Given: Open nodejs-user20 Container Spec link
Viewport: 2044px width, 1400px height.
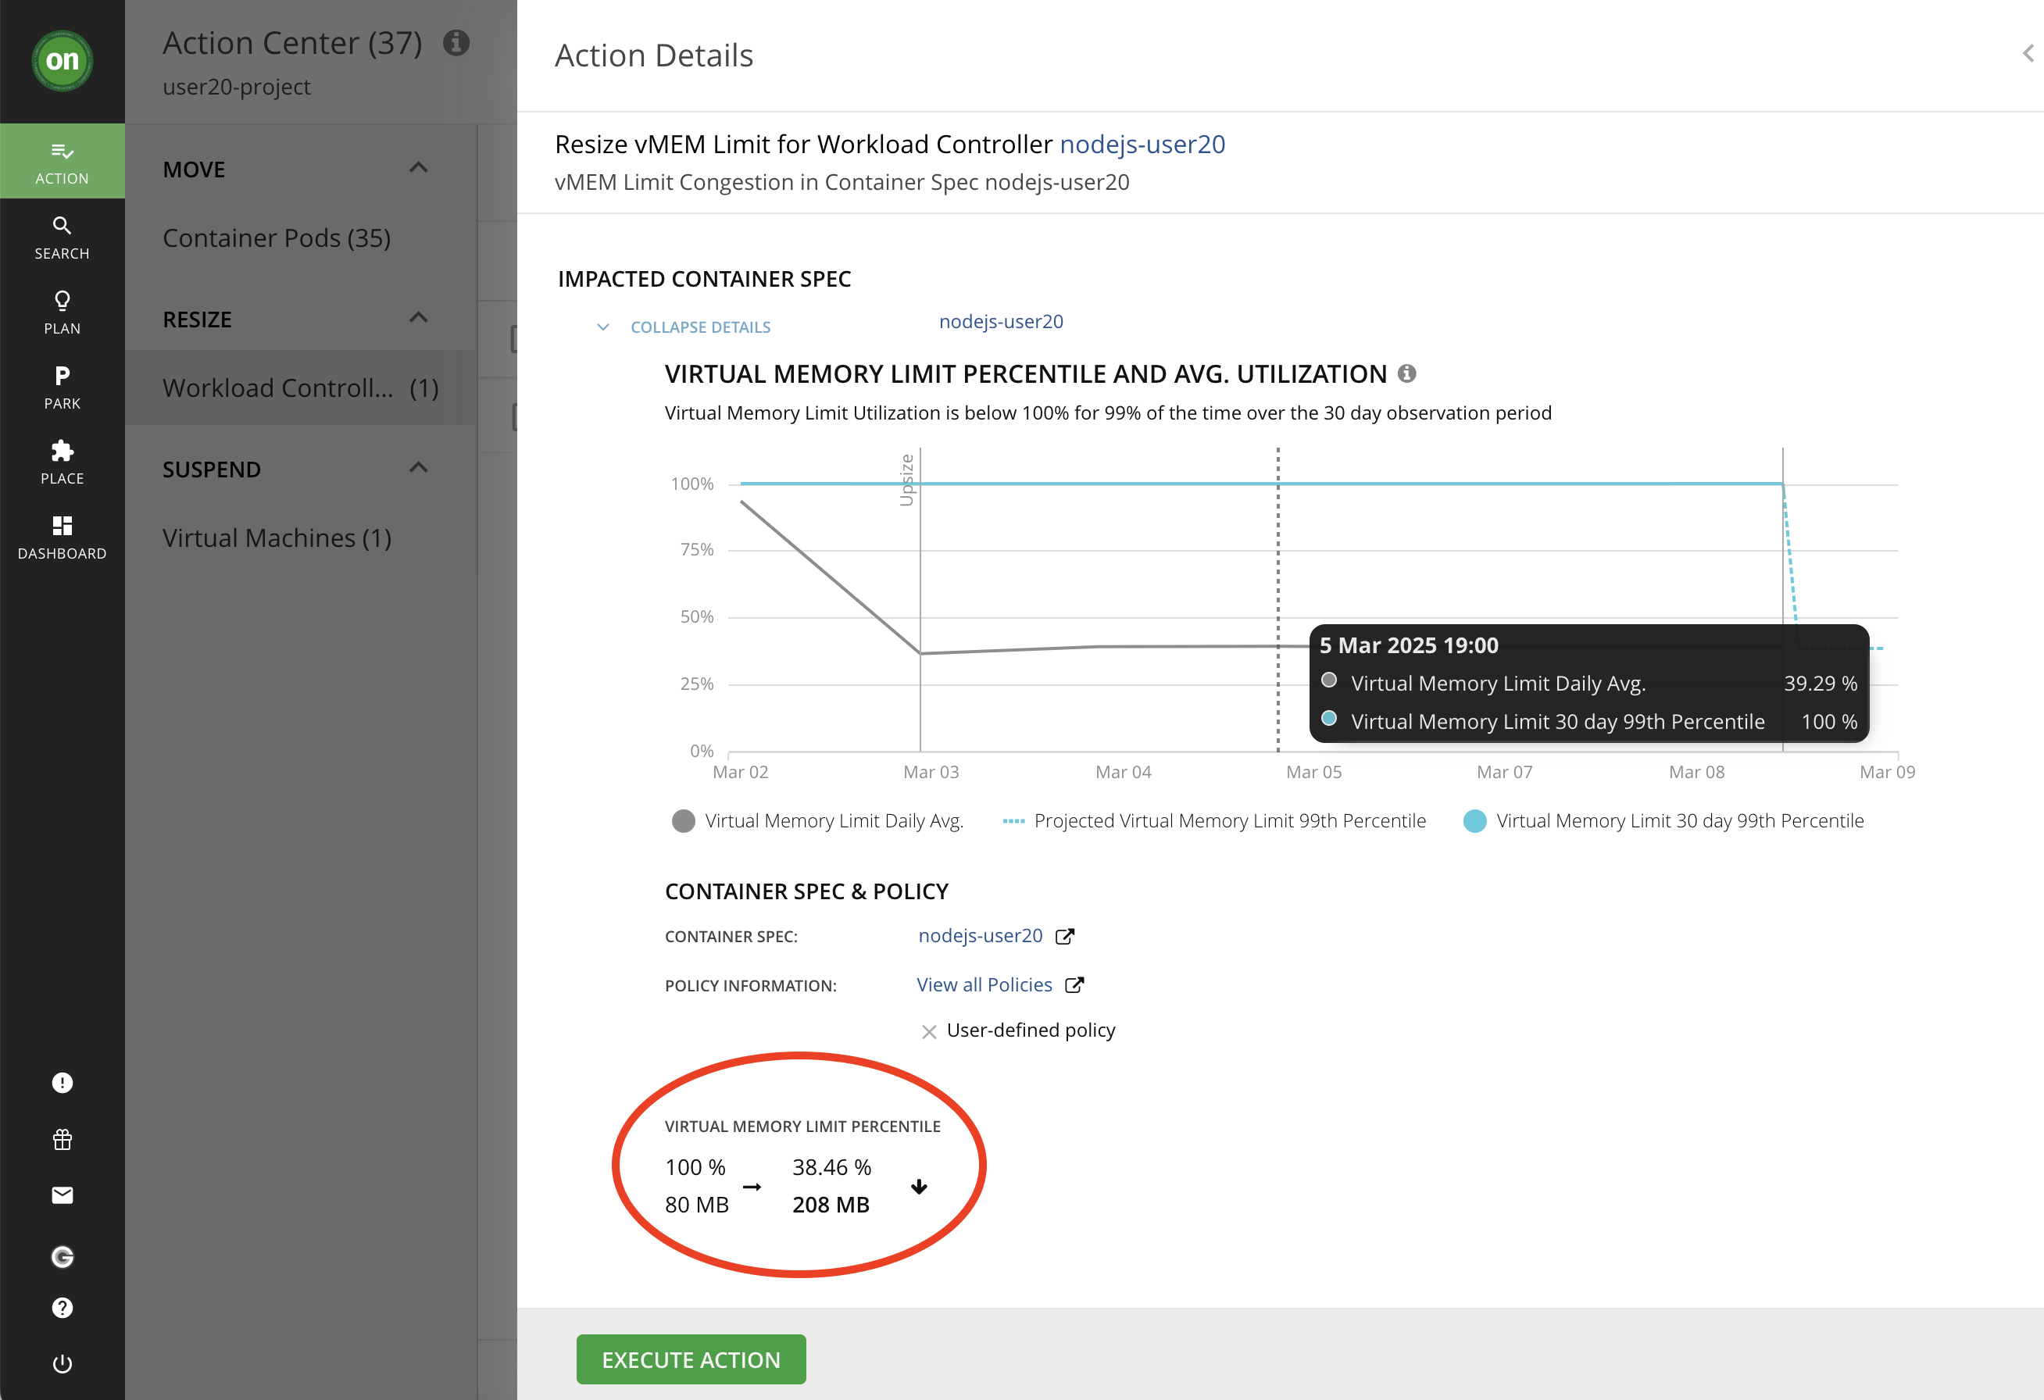Looking at the screenshot, I should tap(980, 936).
